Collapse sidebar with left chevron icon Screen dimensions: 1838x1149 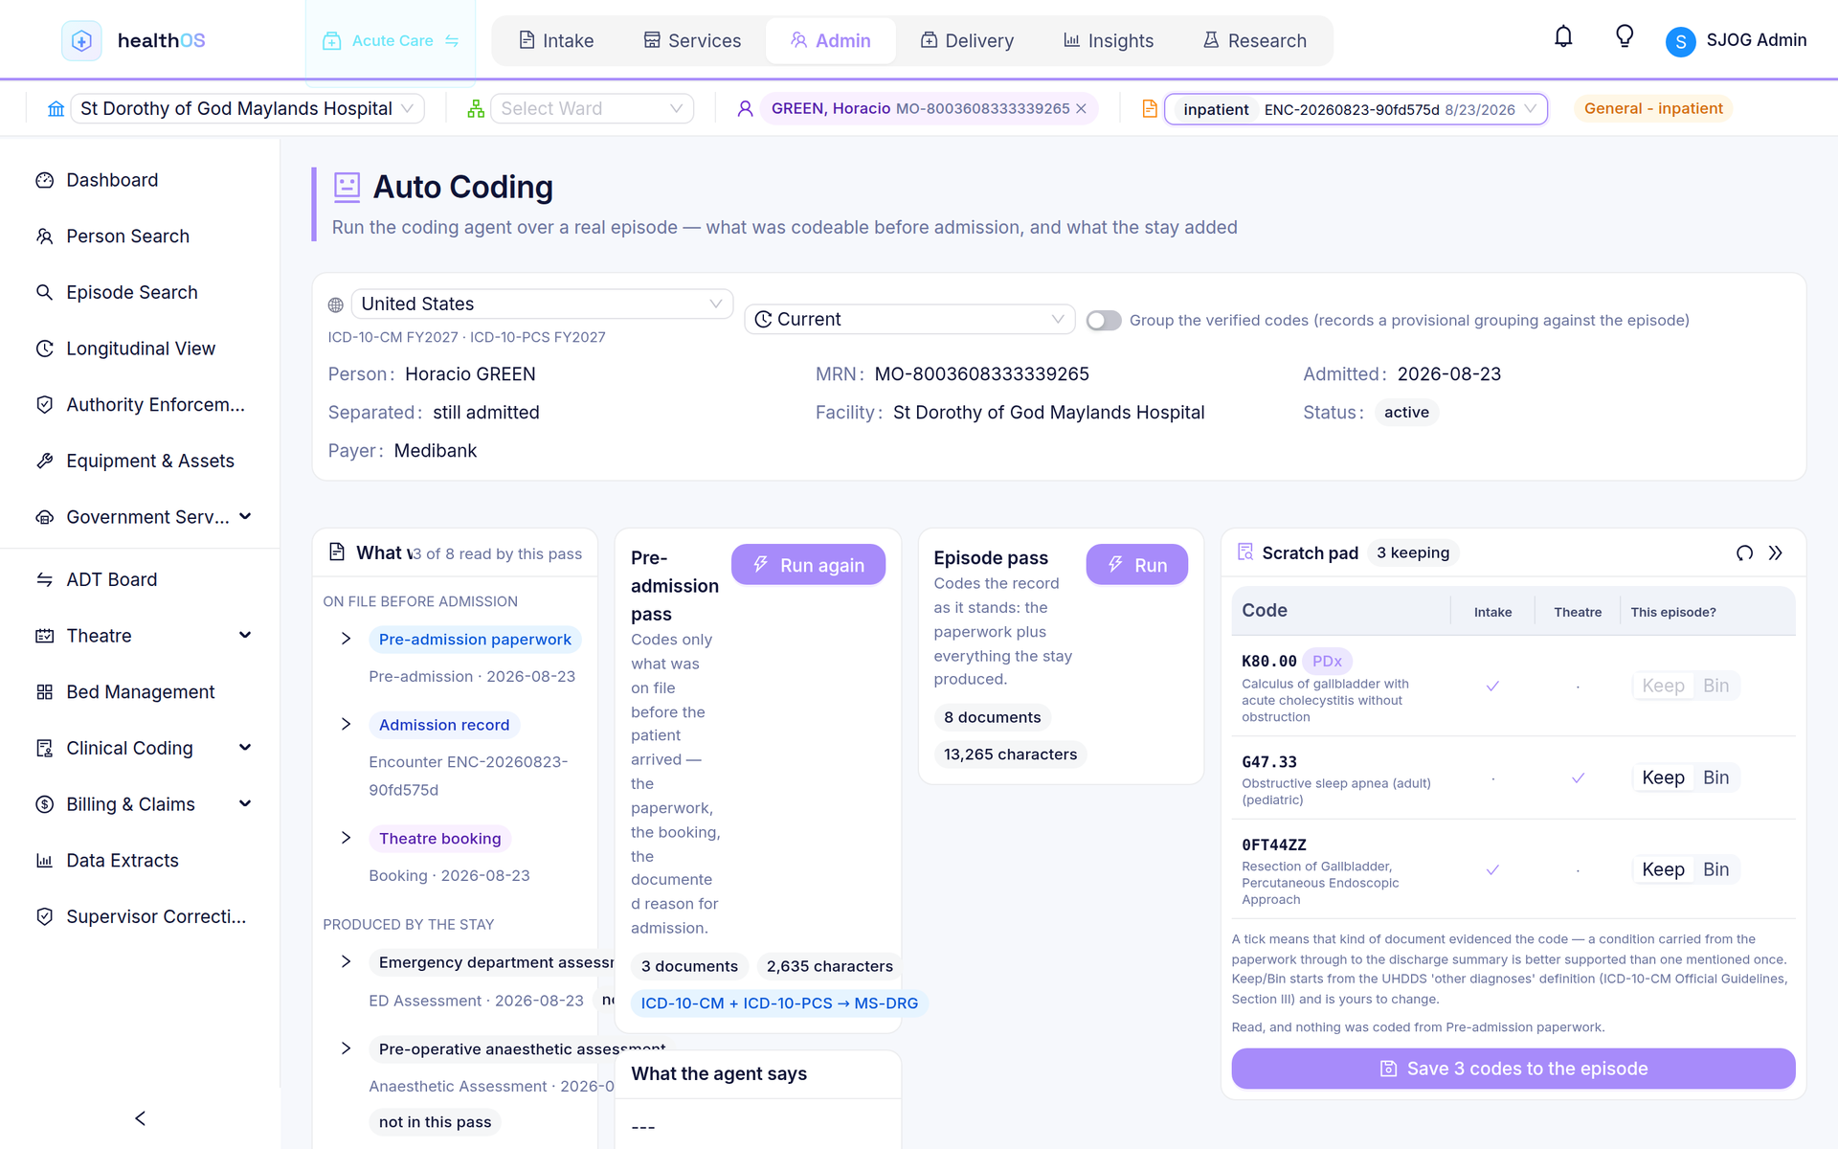(x=141, y=1118)
